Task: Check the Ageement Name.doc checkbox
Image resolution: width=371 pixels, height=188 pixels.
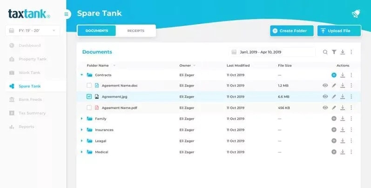Action: 89,85
